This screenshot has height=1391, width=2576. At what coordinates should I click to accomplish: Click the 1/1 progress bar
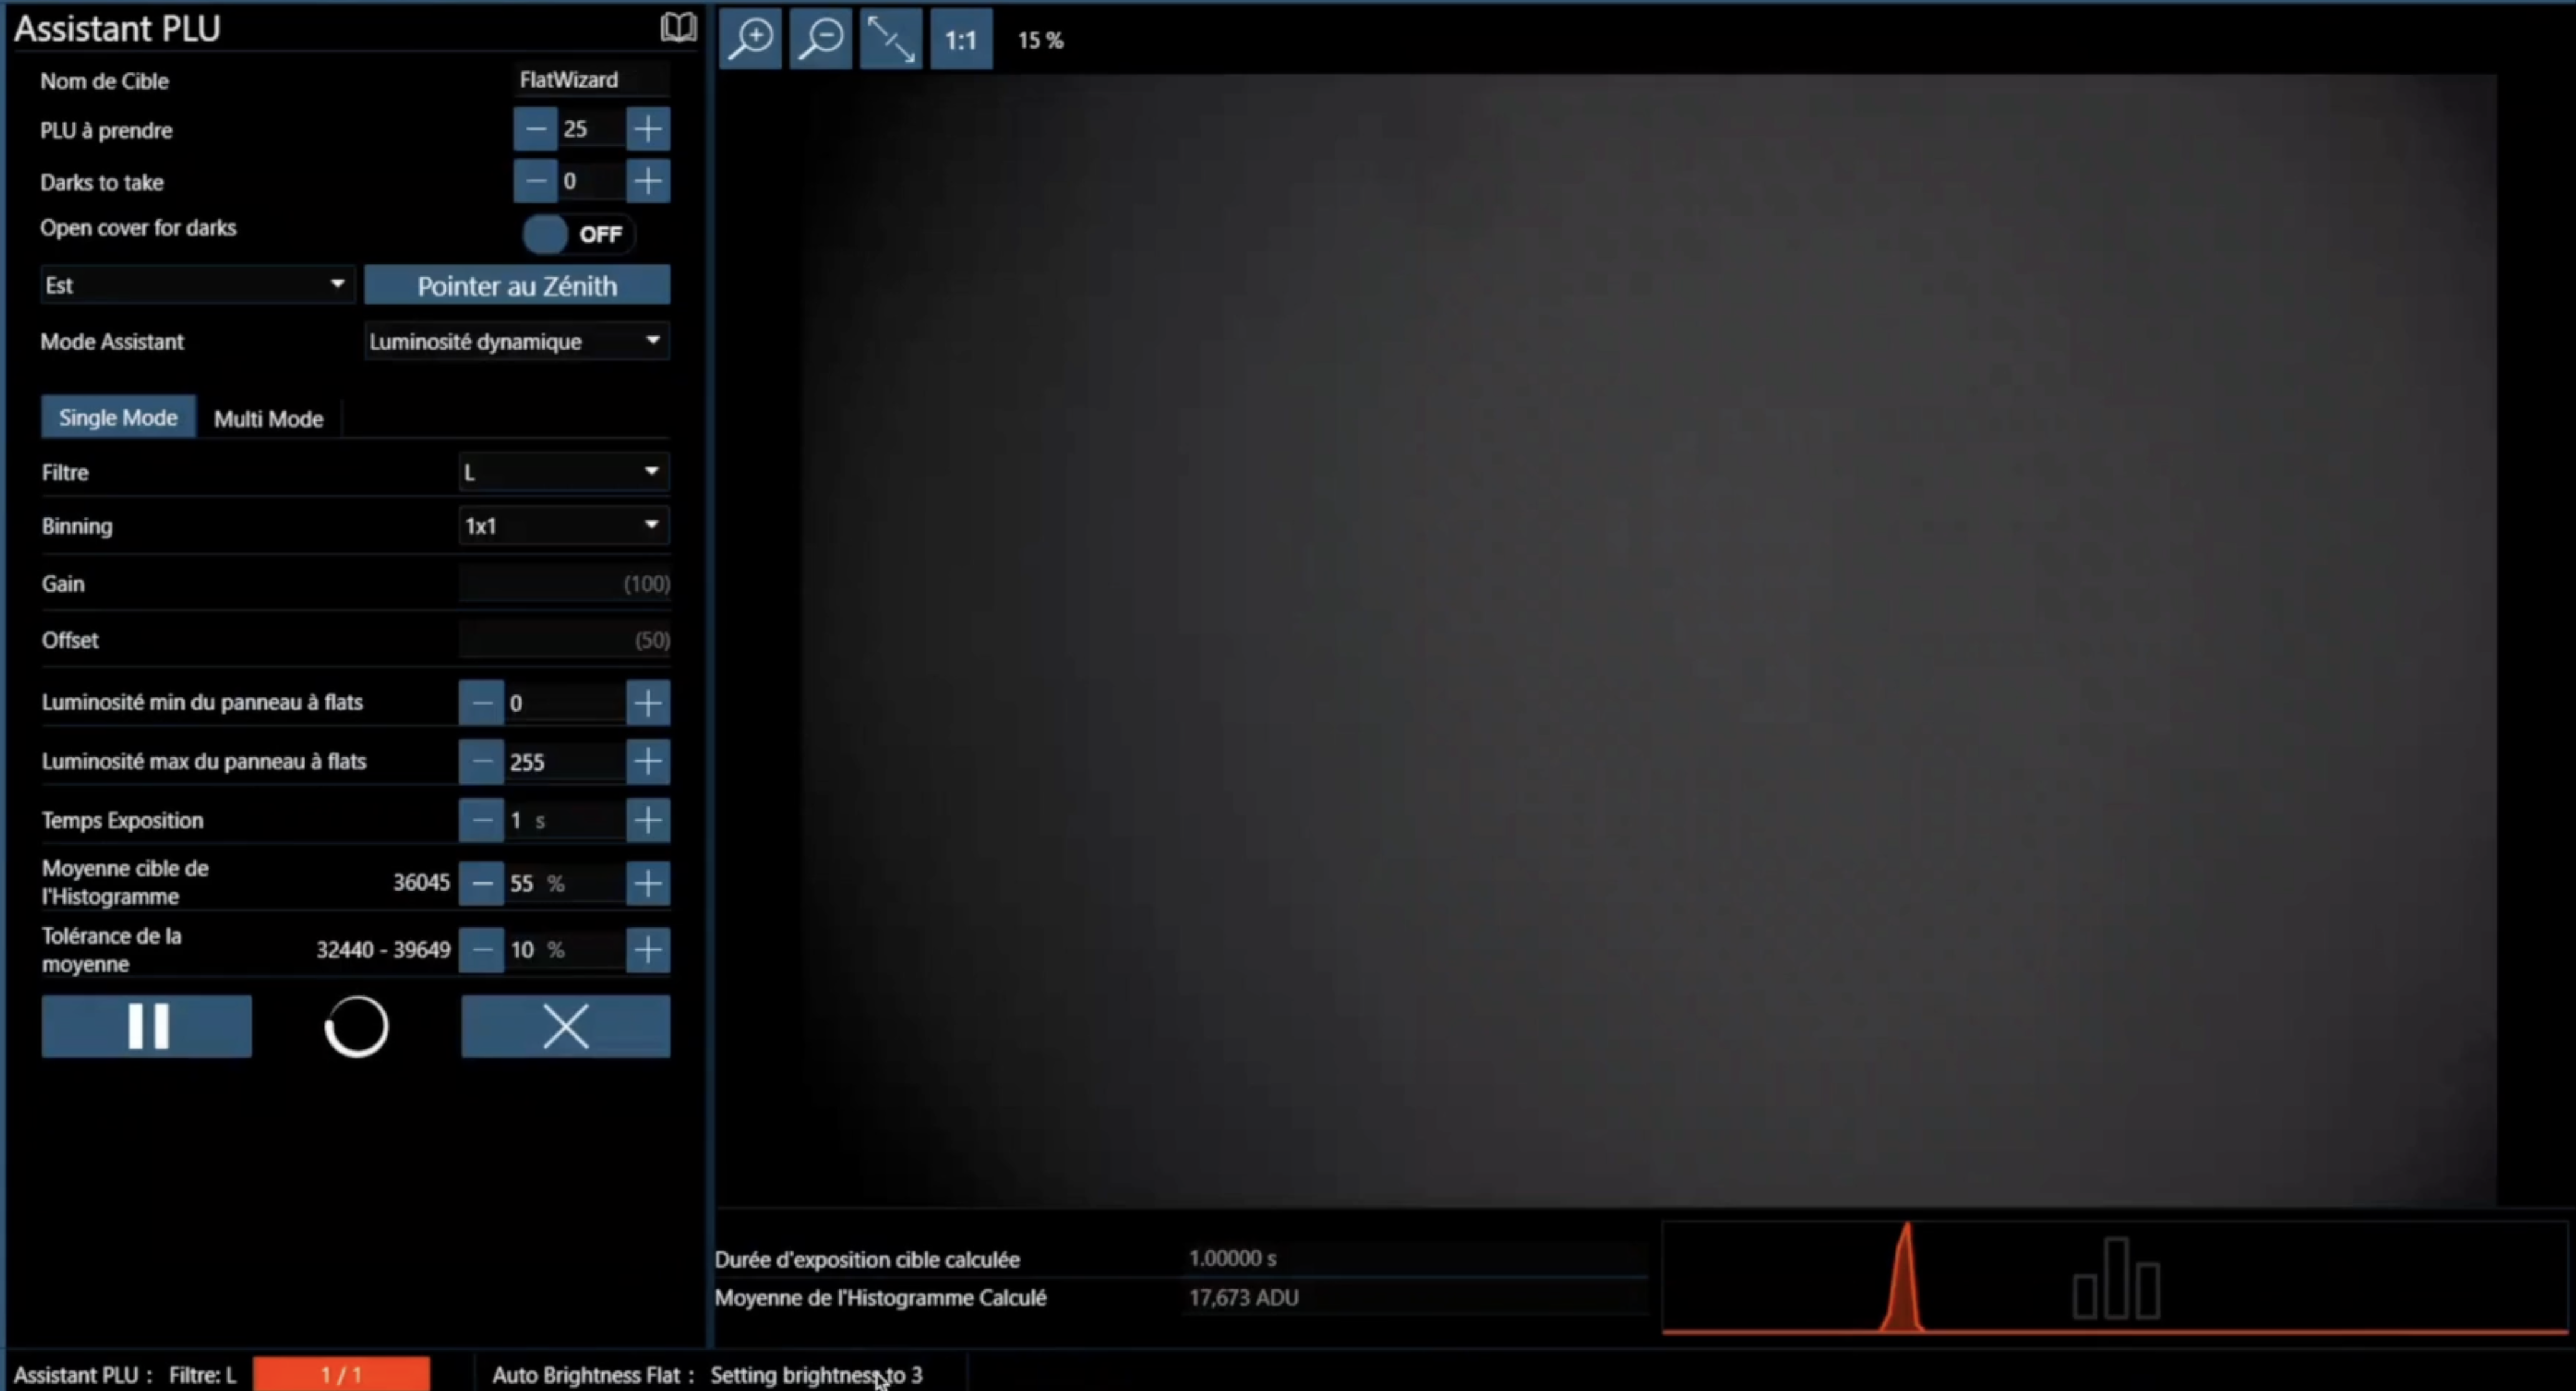pyautogui.click(x=341, y=1374)
